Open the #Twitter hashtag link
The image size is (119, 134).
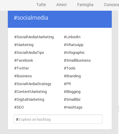(21, 68)
